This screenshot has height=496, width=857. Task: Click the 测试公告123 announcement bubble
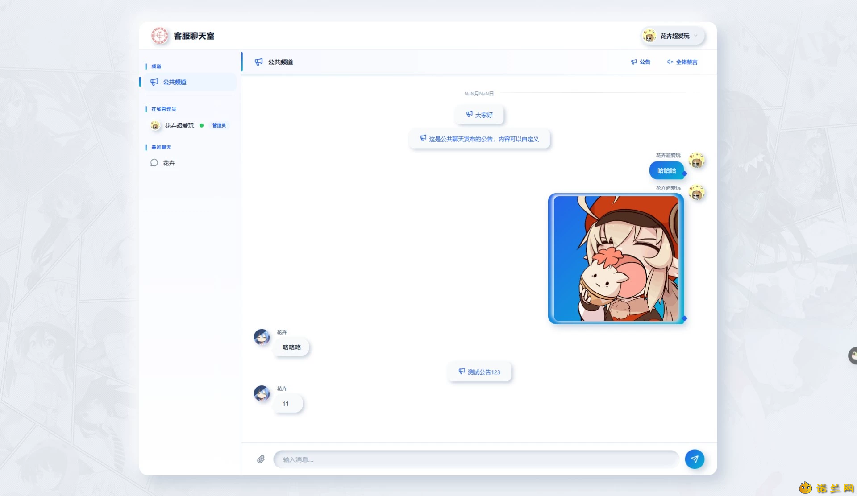click(x=479, y=372)
